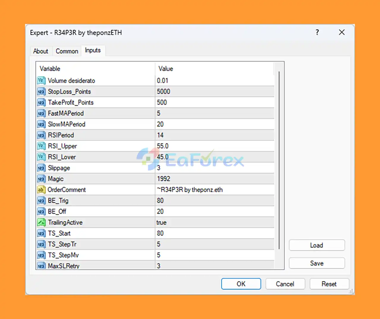Click the double-type icon beside Volume desiderato
Screen dimensions: 380x319
click(x=41, y=80)
